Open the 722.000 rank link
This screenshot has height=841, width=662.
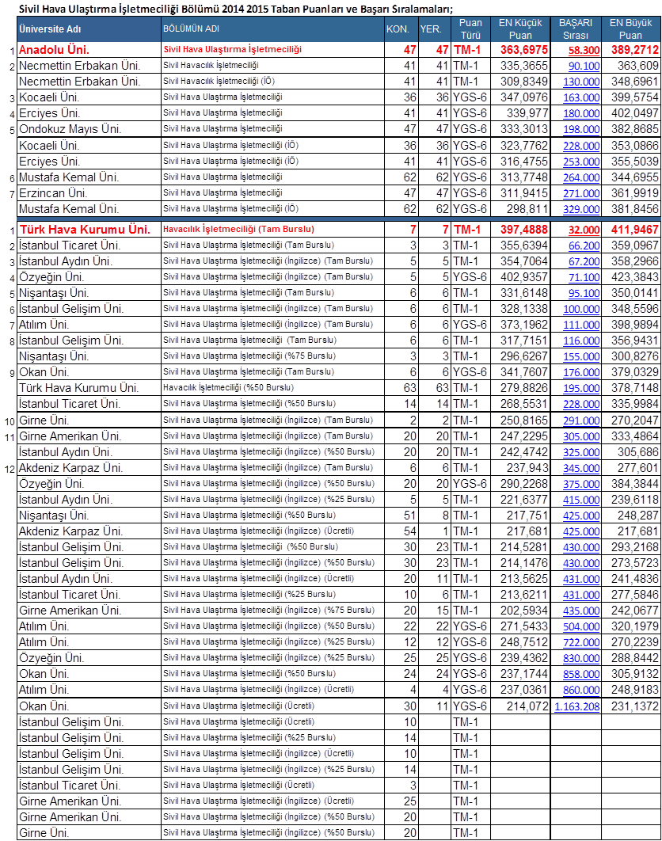tap(581, 642)
